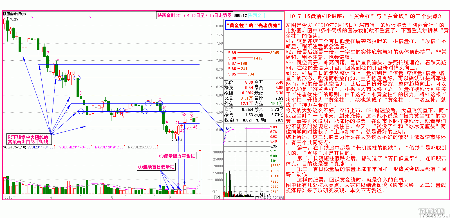This screenshot has height=218, width=450.
Task: Click the 2010年 label on the time axis
Action: pyautogui.click(x=10, y=198)
